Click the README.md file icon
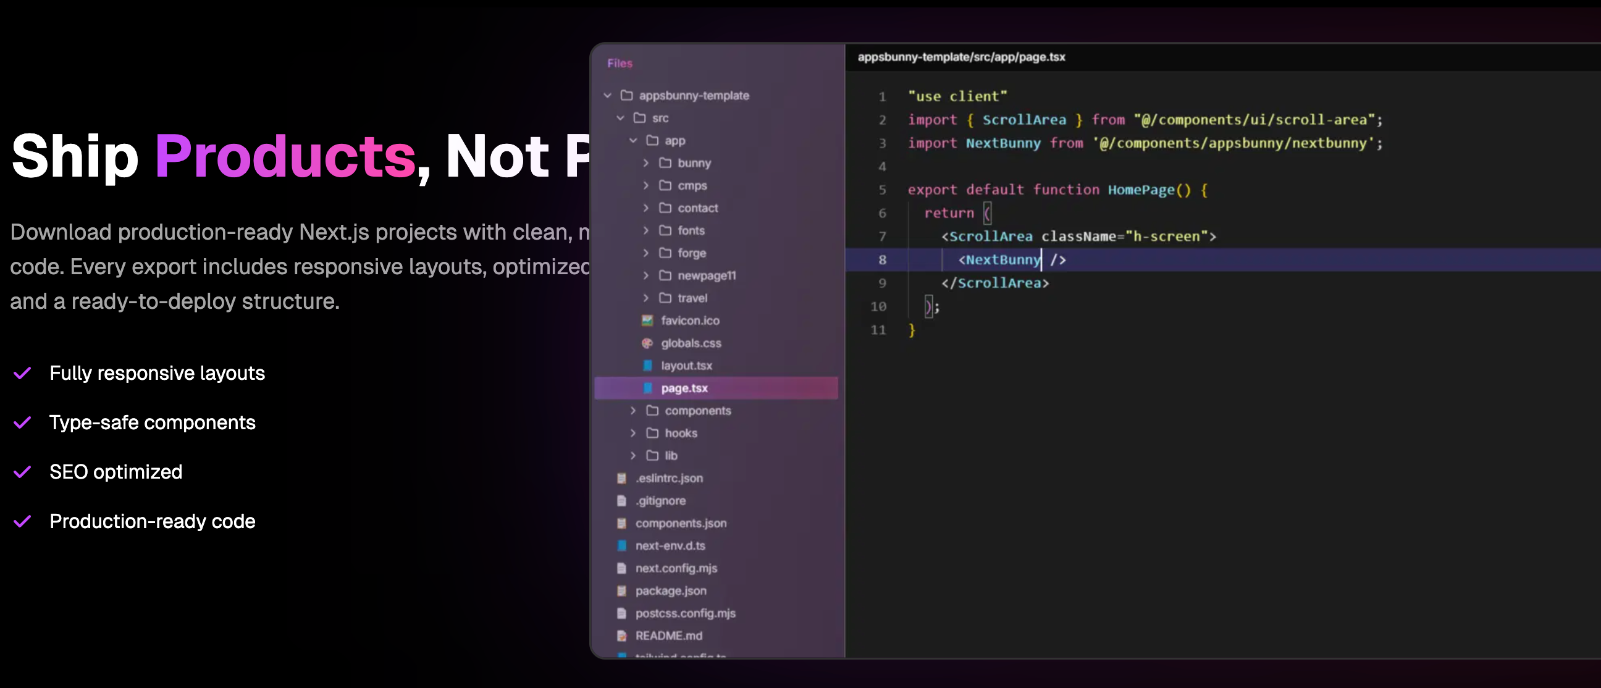The width and height of the screenshot is (1601, 688). click(621, 635)
